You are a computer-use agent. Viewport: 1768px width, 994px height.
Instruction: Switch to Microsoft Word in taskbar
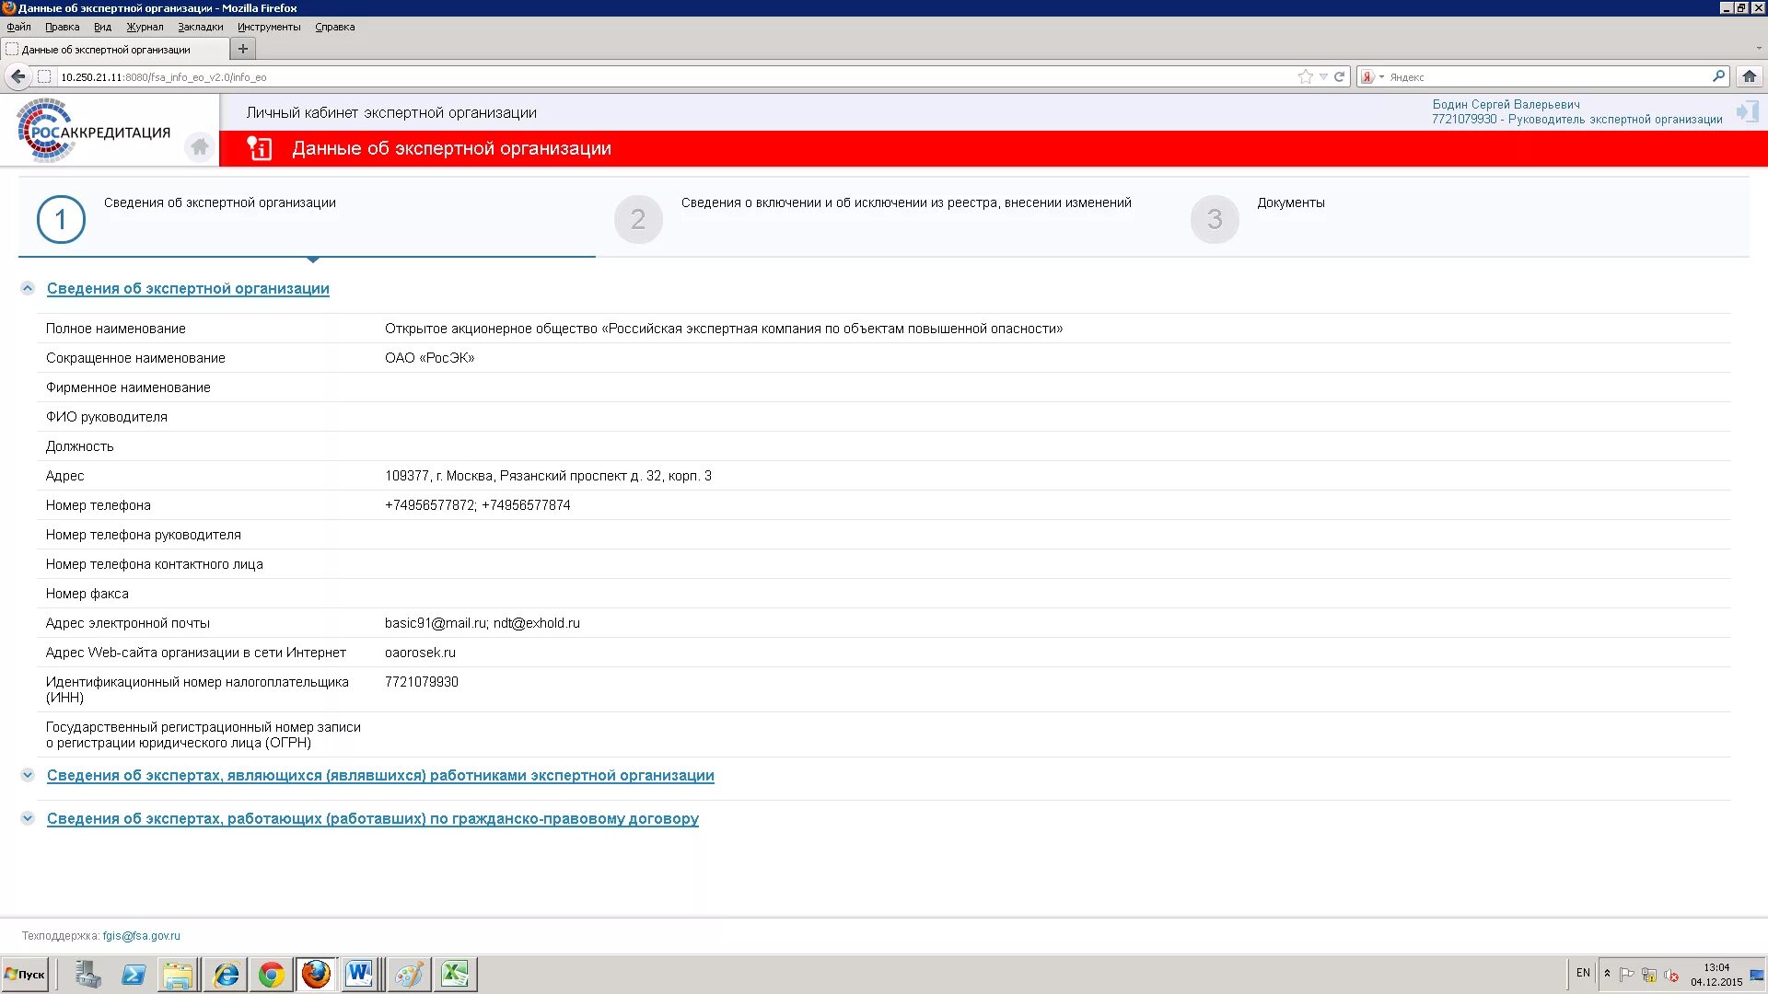pyautogui.click(x=360, y=974)
